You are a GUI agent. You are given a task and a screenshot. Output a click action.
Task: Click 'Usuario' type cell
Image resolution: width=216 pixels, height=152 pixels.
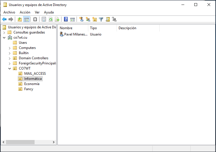click(96, 34)
